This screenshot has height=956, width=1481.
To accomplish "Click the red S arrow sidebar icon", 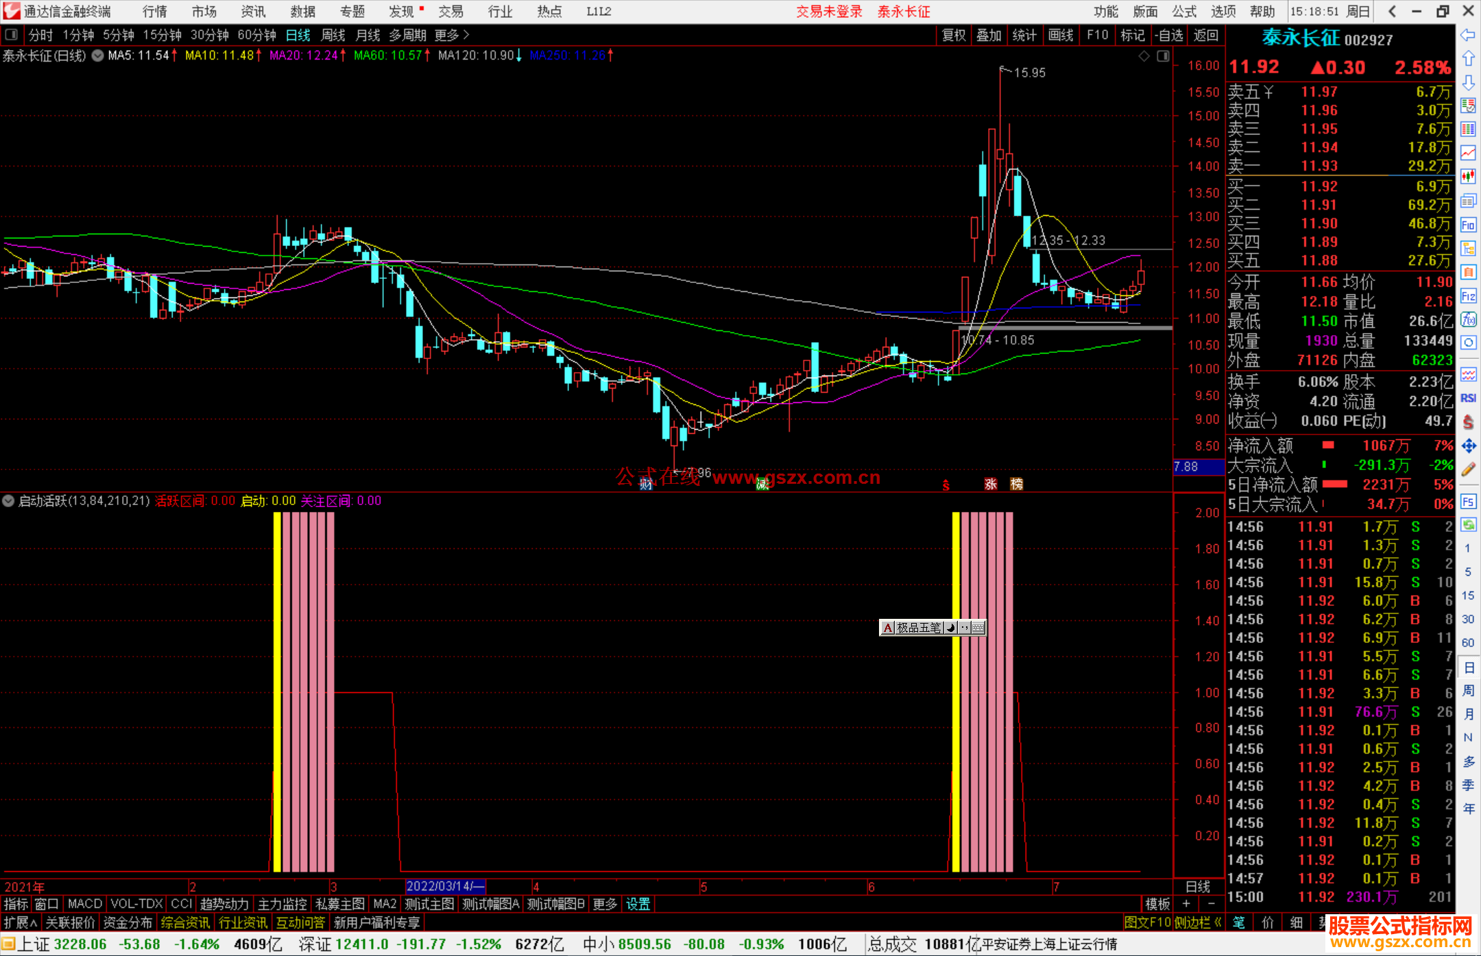I will coord(1468,422).
